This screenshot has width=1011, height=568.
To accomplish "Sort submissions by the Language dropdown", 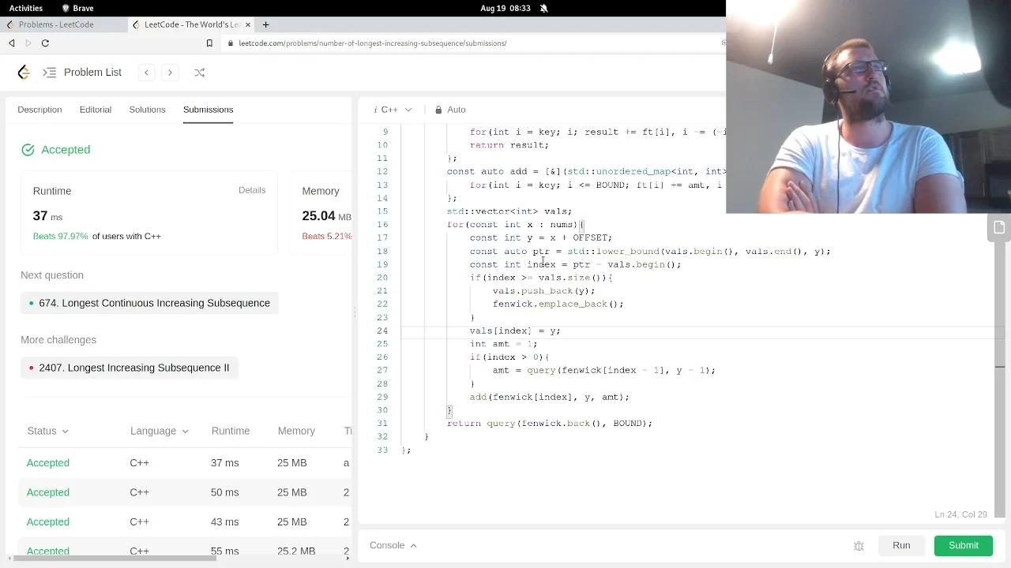I will click(159, 431).
